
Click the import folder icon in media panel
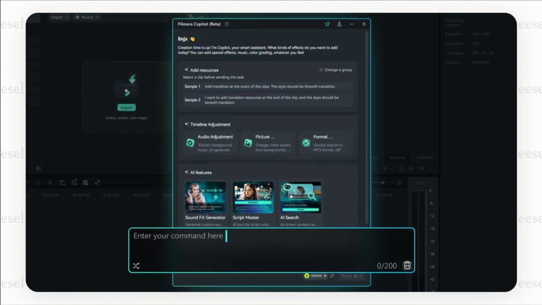[x=127, y=86]
